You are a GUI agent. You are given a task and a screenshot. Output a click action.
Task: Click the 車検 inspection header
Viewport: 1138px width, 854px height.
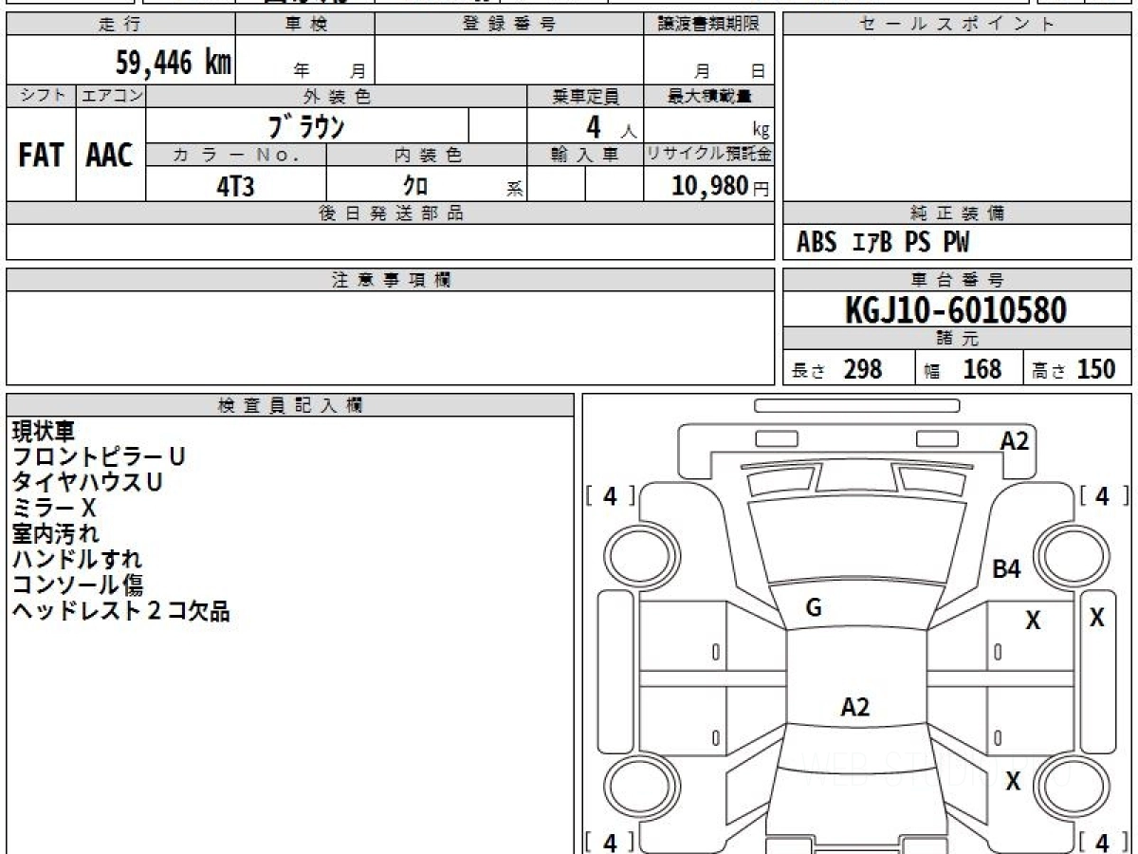click(305, 25)
